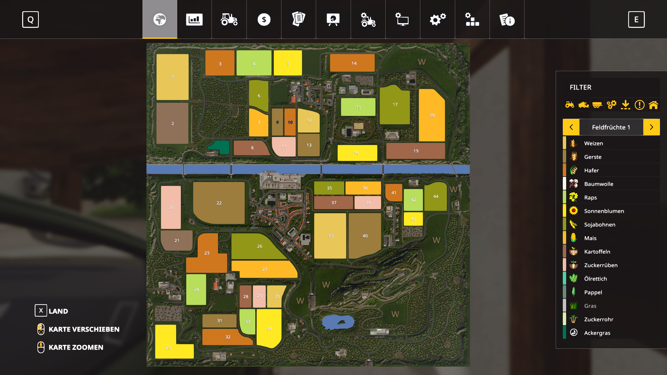Open the dollar sign finances tab

pos(264,19)
